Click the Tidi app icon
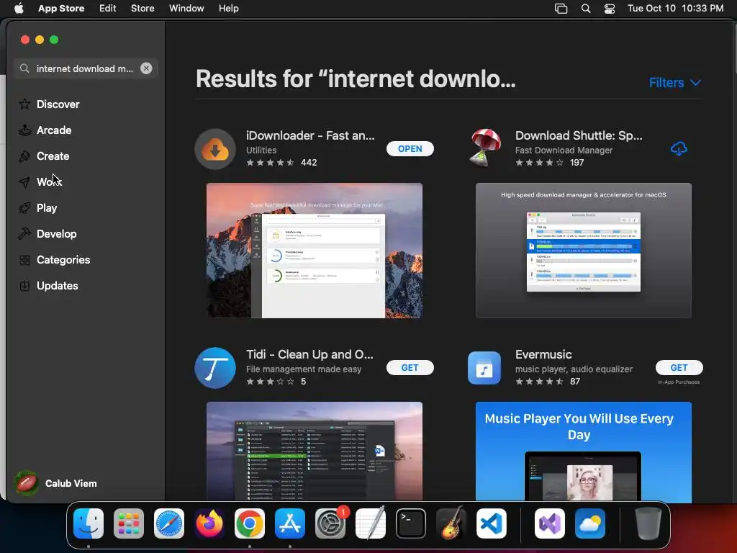 pyautogui.click(x=215, y=368)
